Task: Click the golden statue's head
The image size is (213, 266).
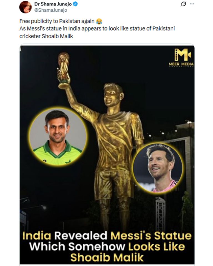Action: click(113, 95)
